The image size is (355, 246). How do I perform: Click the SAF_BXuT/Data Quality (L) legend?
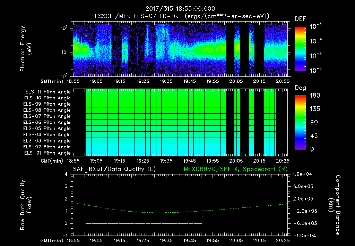114,169
